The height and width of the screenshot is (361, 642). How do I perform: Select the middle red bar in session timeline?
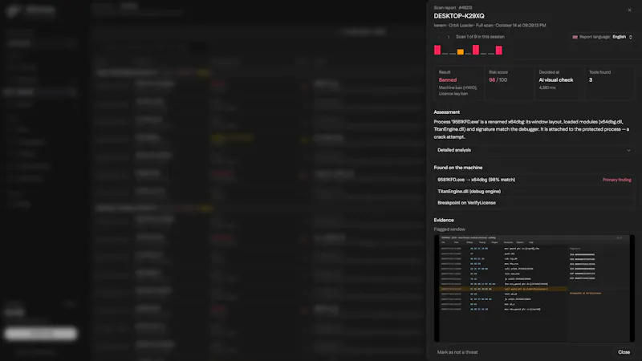click(x=476, y=50)
